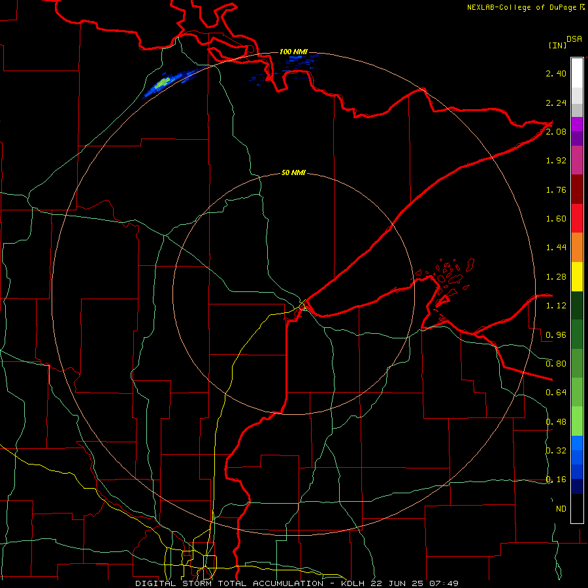Click the 2.08 legend value
The height and width of the screenshot is (588, 588).
coord(556,131)
